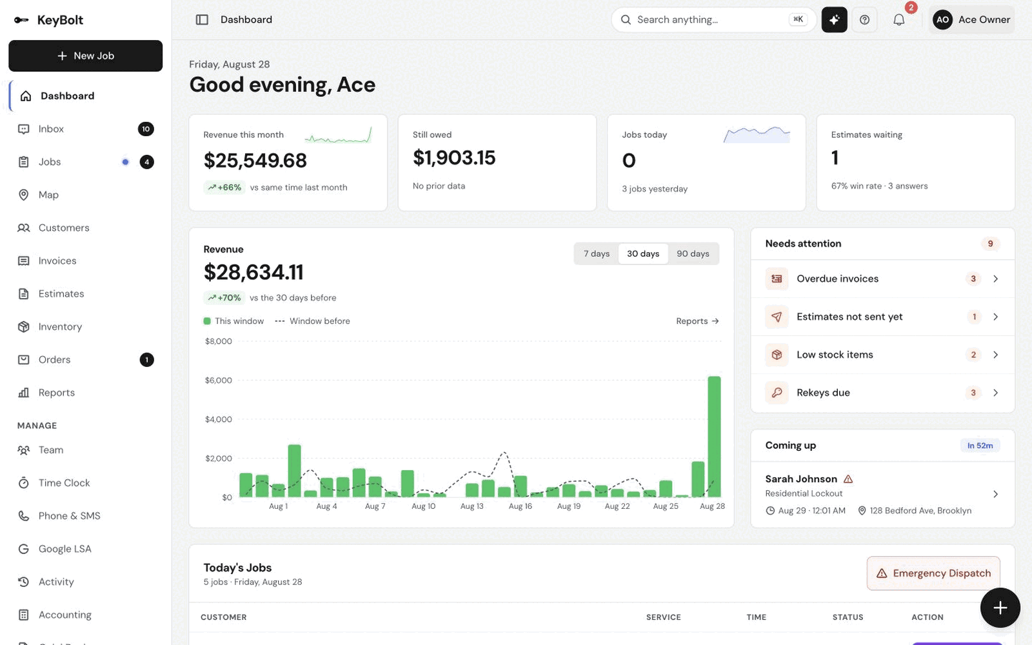Click the Reports bar chart icon

click(24, 393)
